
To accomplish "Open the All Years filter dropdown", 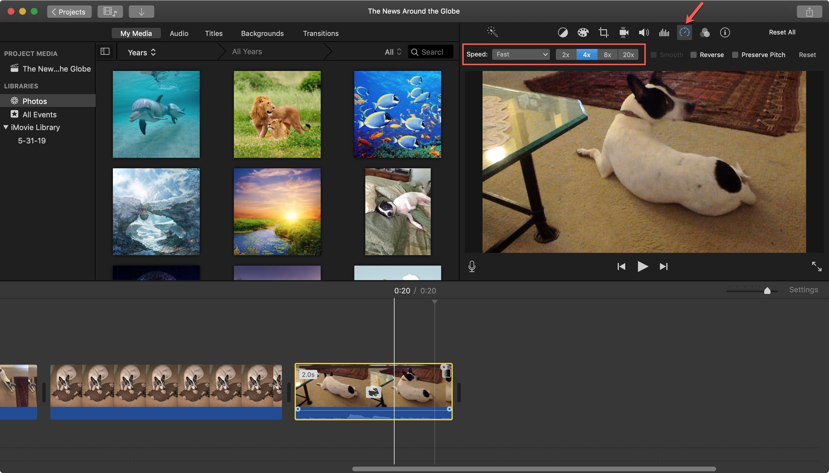I will [247, 52].
